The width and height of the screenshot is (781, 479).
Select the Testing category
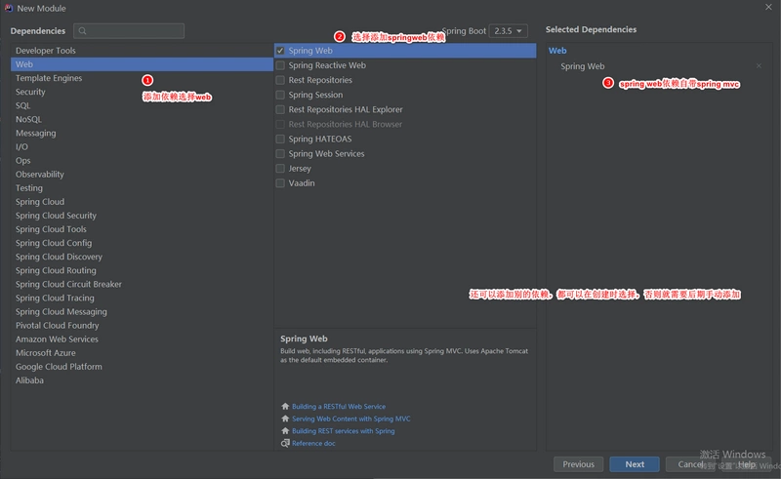142,188
